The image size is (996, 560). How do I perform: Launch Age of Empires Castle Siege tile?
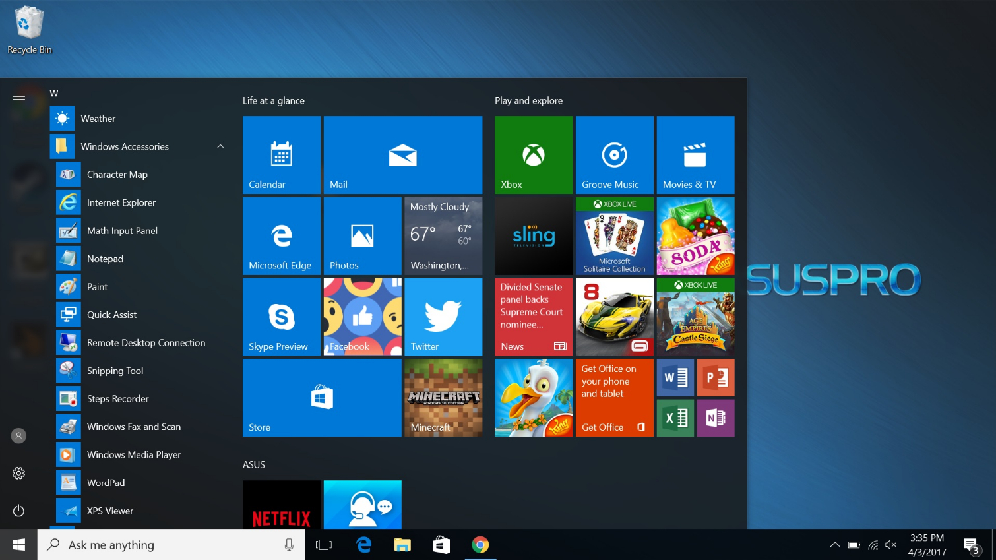695,317
